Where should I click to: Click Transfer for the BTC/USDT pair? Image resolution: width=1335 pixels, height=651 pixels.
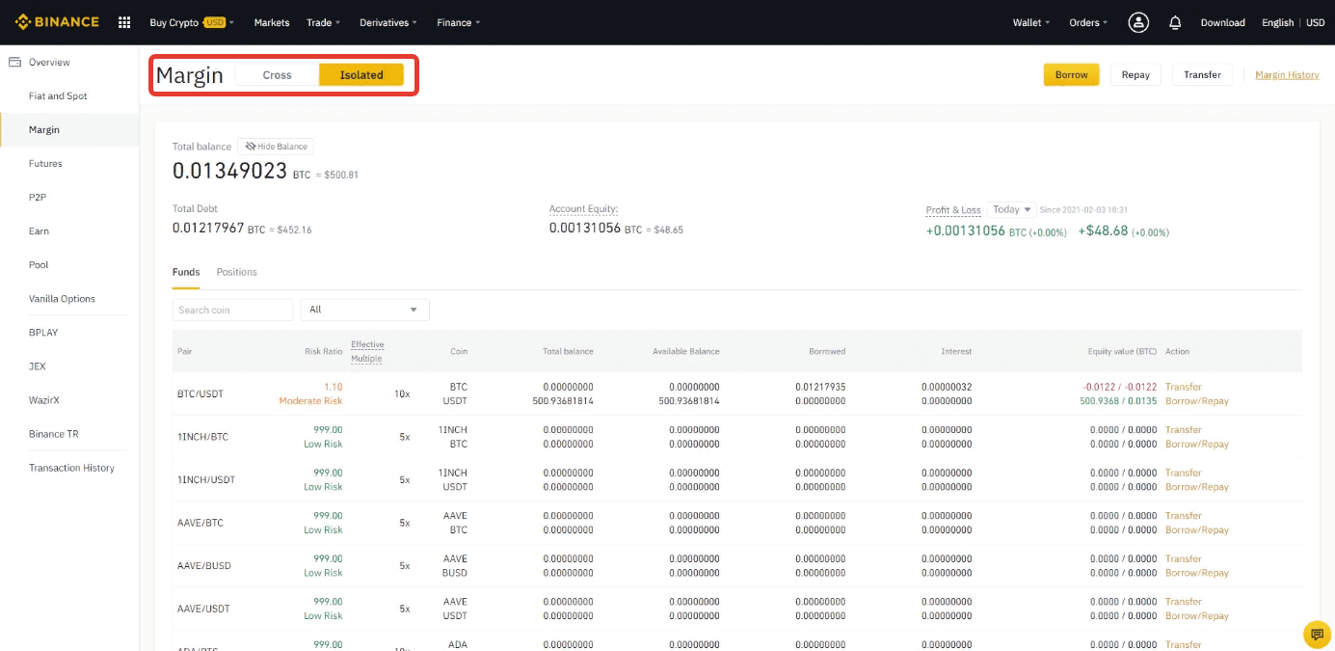coord(1183,387)
